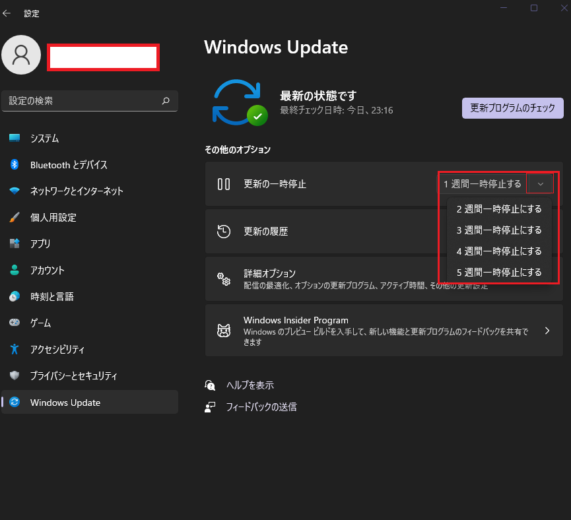Open 個人用設定 category
The width and height of the screenshot is (571, 520).
click(x=90, y=217)
